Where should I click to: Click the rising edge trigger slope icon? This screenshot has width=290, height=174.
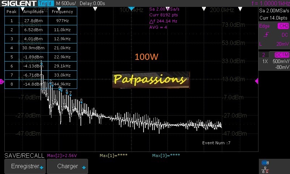266,35
